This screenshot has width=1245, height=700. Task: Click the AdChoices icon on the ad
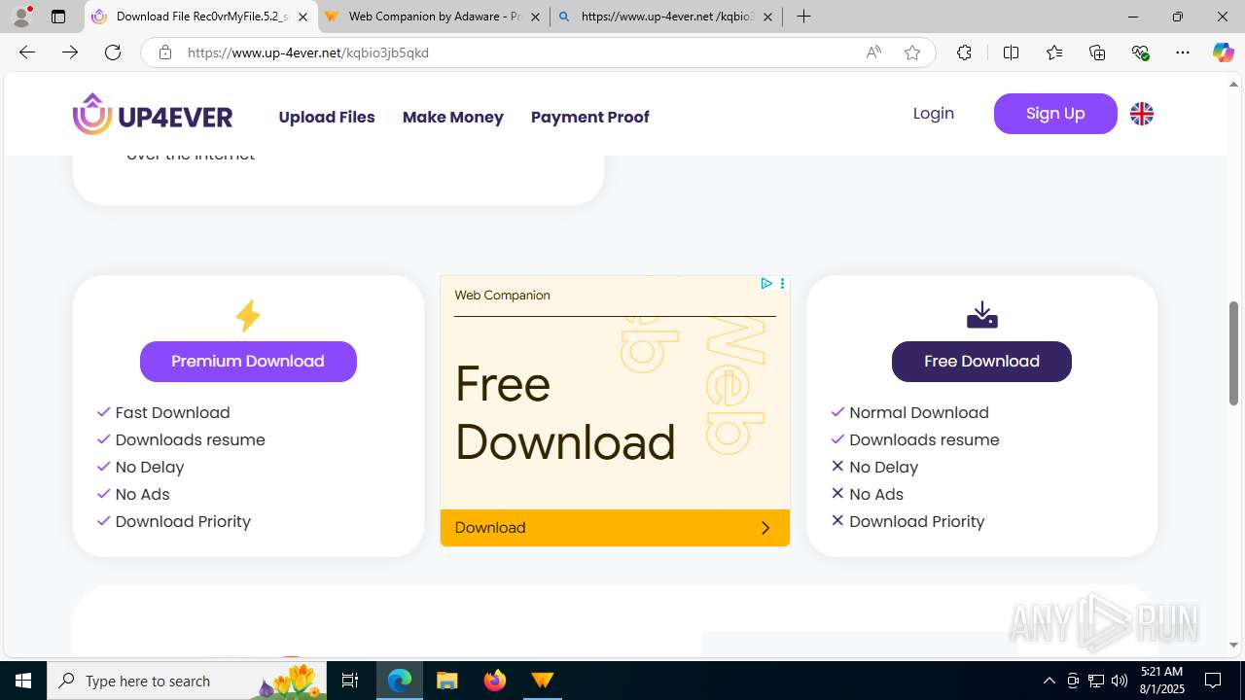pyautogui.click(x=766, y=284)
